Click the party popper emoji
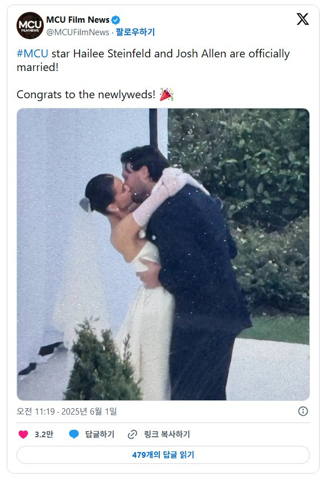Screen dimensions: 323x481 167,94
